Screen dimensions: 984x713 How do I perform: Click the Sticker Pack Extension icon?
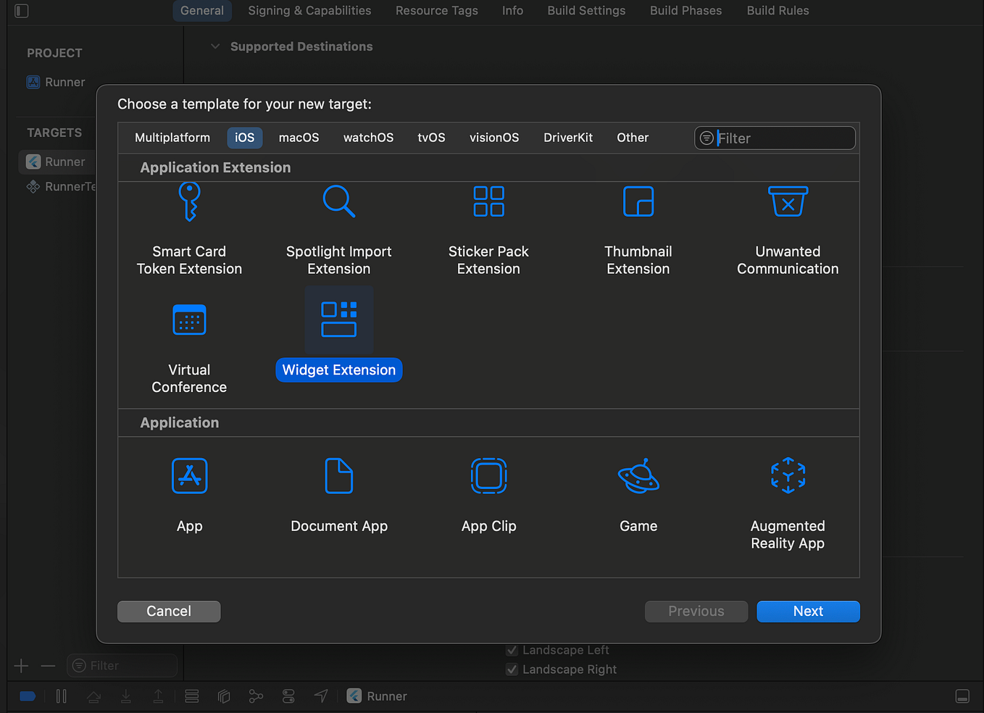(488, 201)
